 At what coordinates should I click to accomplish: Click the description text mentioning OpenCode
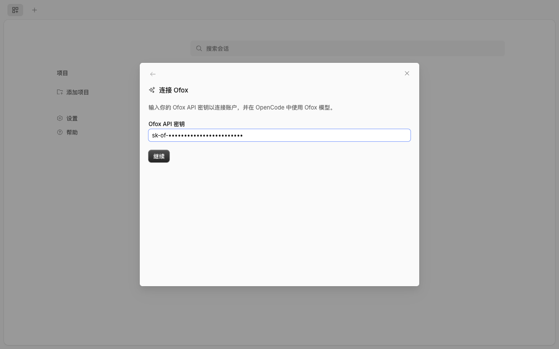[x=242, y=107]
